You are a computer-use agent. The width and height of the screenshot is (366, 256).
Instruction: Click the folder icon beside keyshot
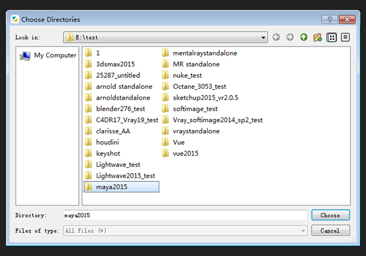(89, 153)
